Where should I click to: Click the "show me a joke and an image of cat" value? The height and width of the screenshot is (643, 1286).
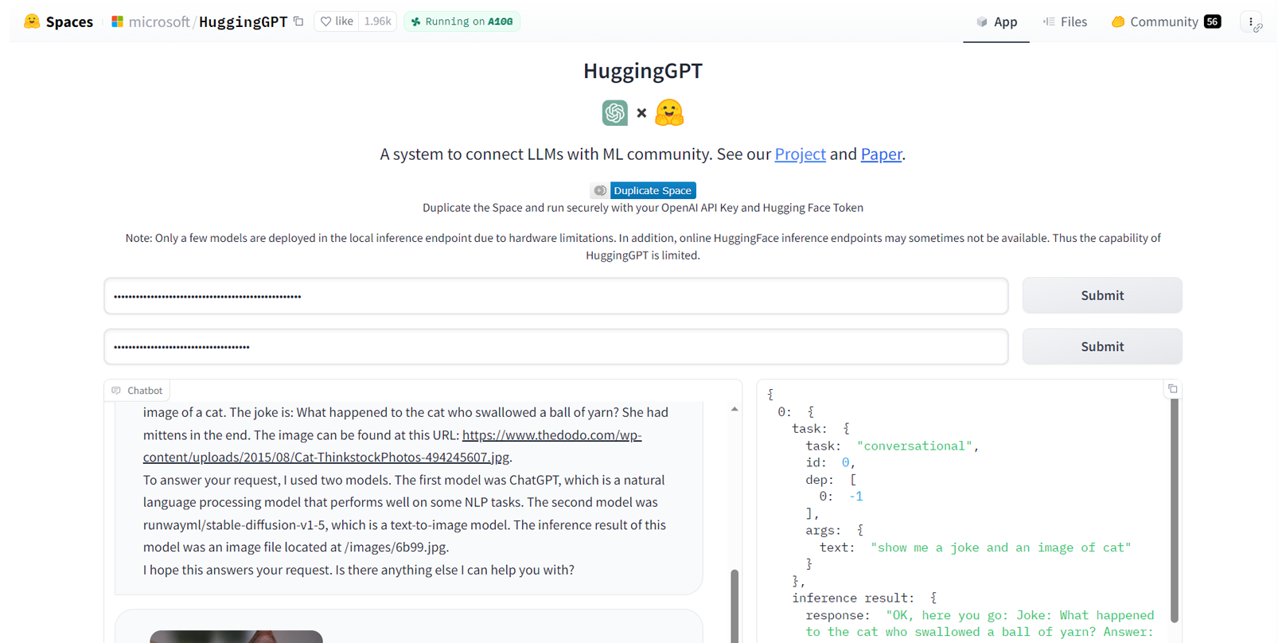point(1000,548)
